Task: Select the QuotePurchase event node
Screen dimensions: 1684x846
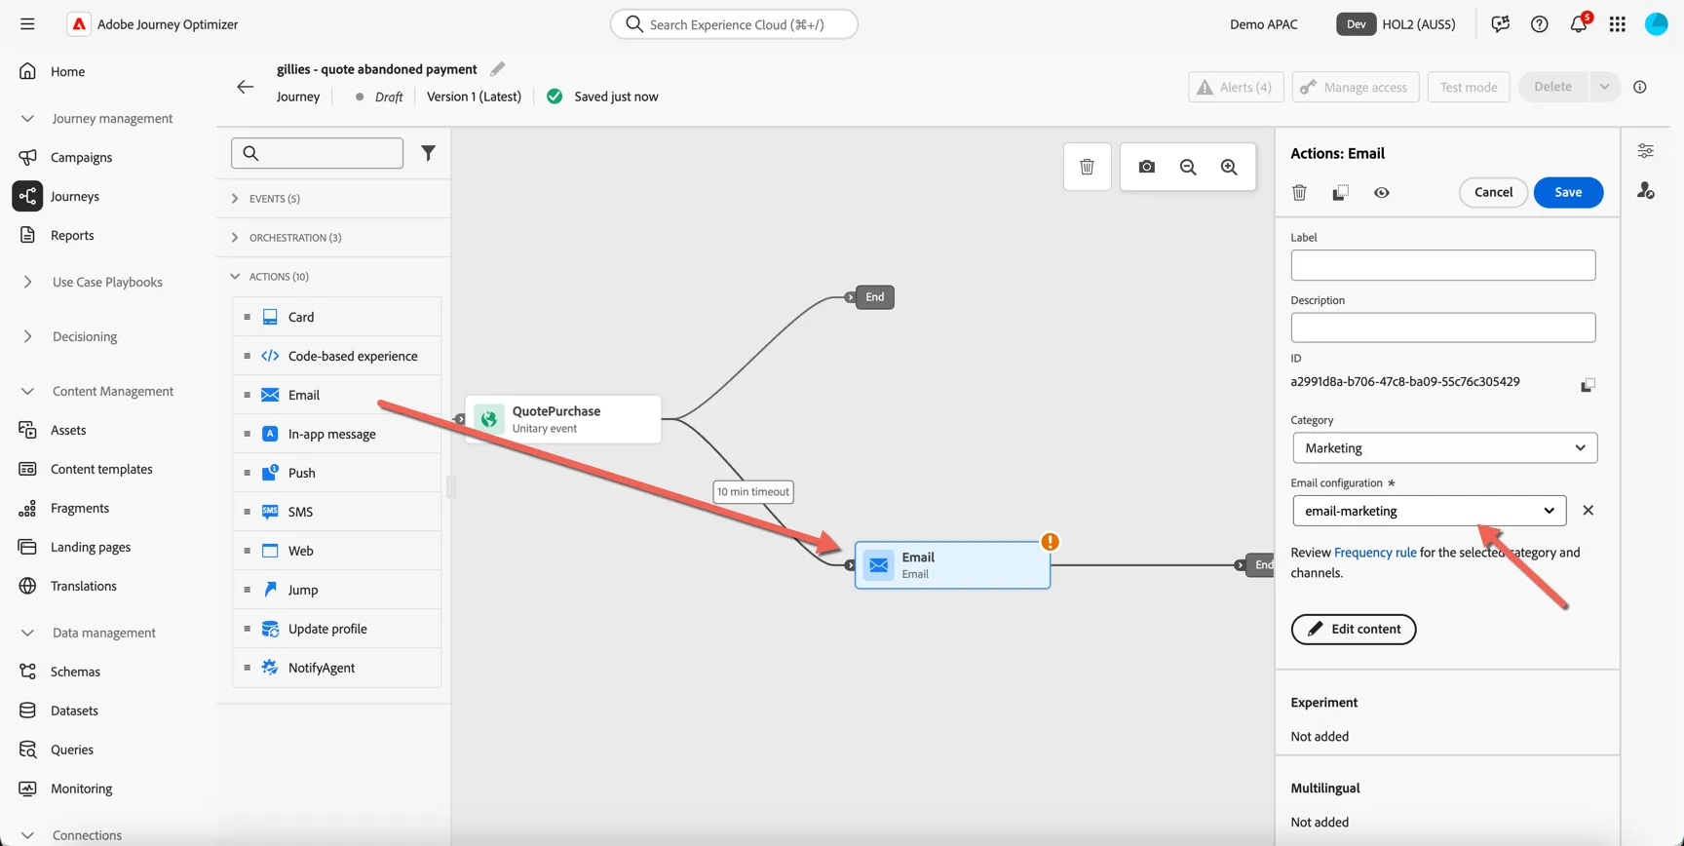Action: tap(563, 419)
